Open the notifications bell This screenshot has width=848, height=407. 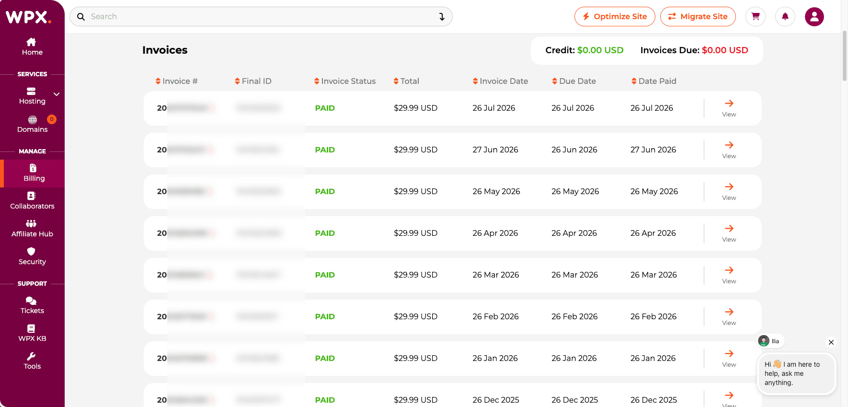point(785,17)
